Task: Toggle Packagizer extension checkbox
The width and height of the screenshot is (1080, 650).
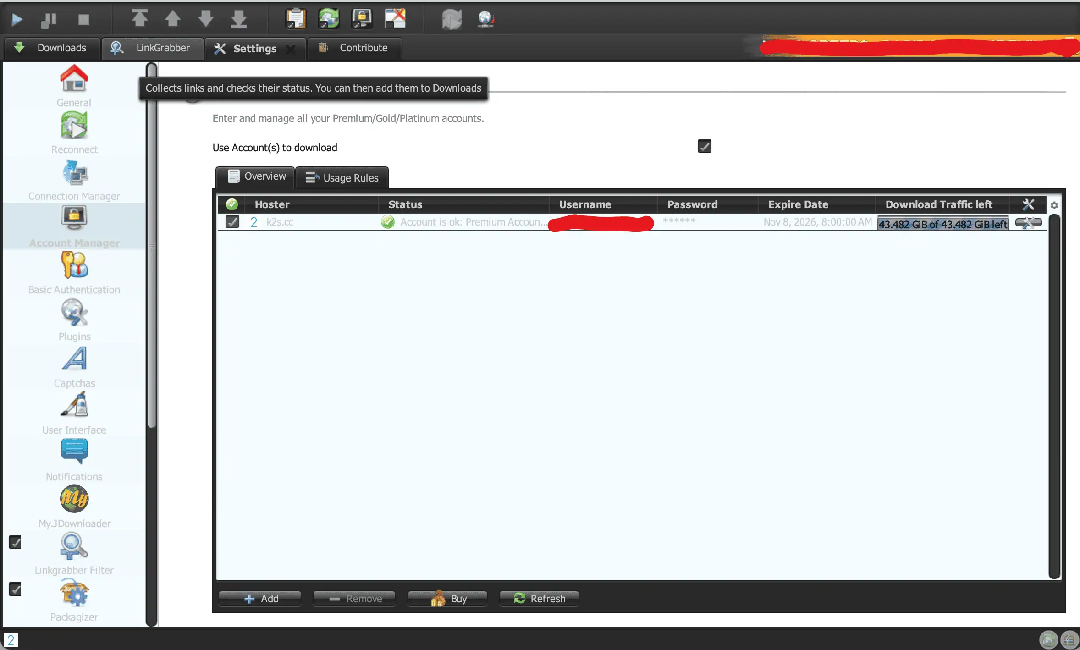Action: pos(15,589)
